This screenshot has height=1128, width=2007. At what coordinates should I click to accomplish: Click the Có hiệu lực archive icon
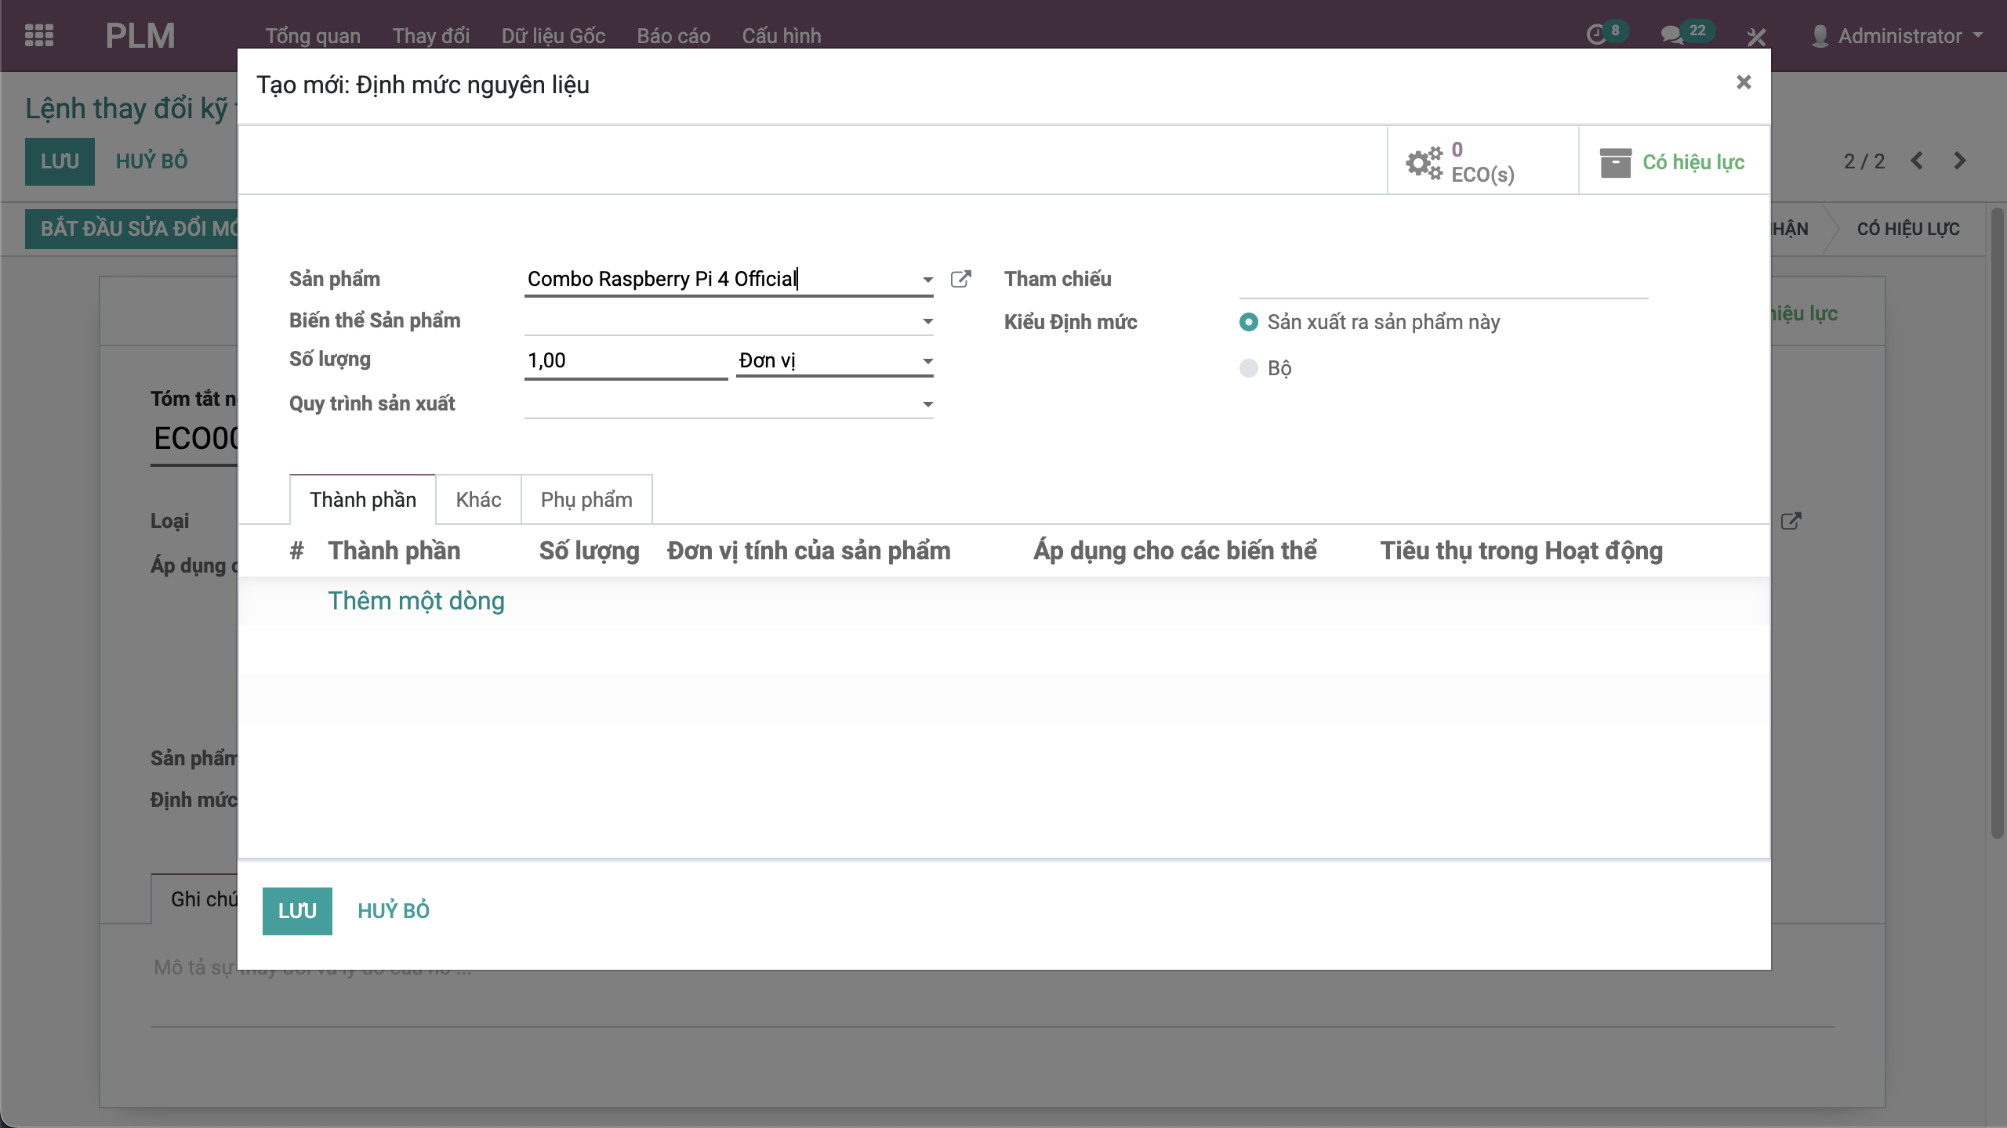pos(1616,162)
